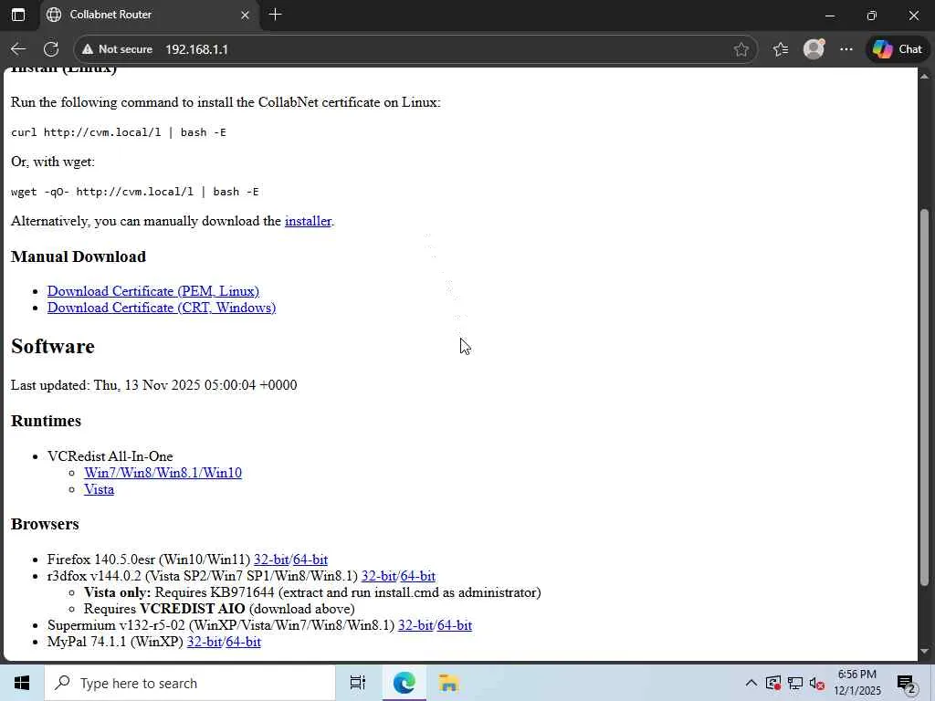Open Task View from the taskbar
The image size is (935, 701).
(x=358, y=683)
